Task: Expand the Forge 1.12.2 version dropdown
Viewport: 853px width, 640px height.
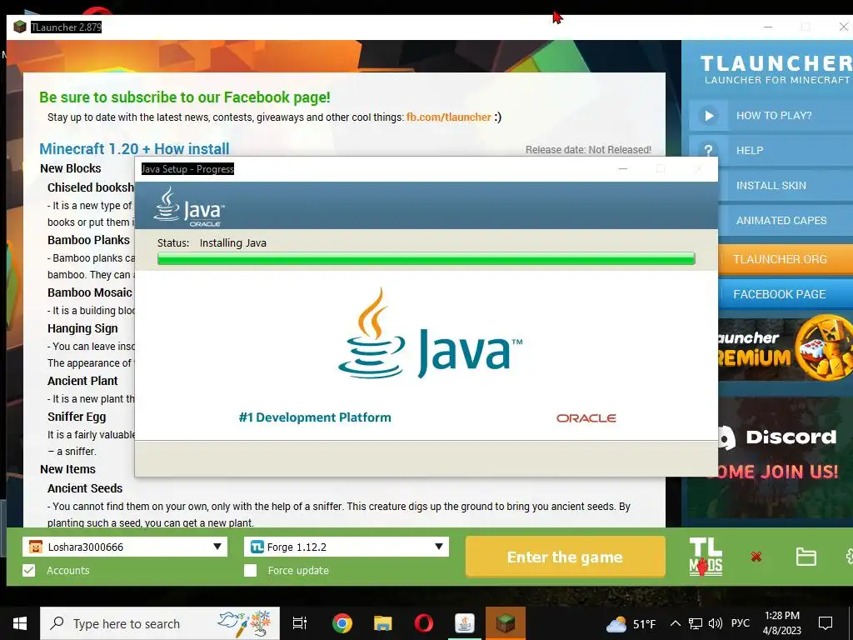Action: pos(438,547)
